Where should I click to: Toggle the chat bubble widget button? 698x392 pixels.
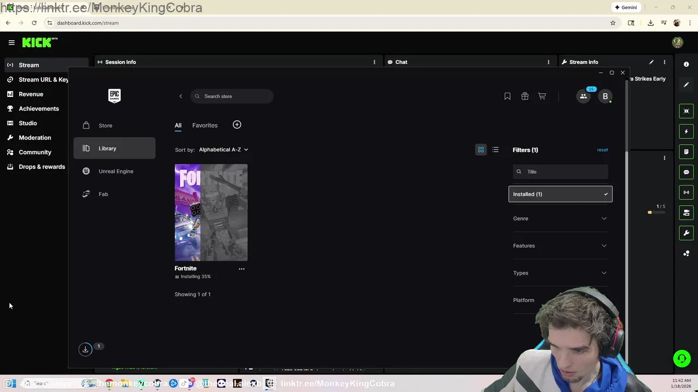pos(686,172)
